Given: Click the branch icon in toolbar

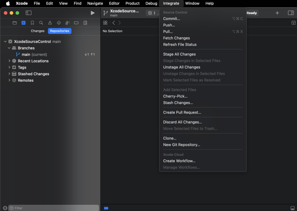Looking at the screenshot, I should (x=106, y=13).
